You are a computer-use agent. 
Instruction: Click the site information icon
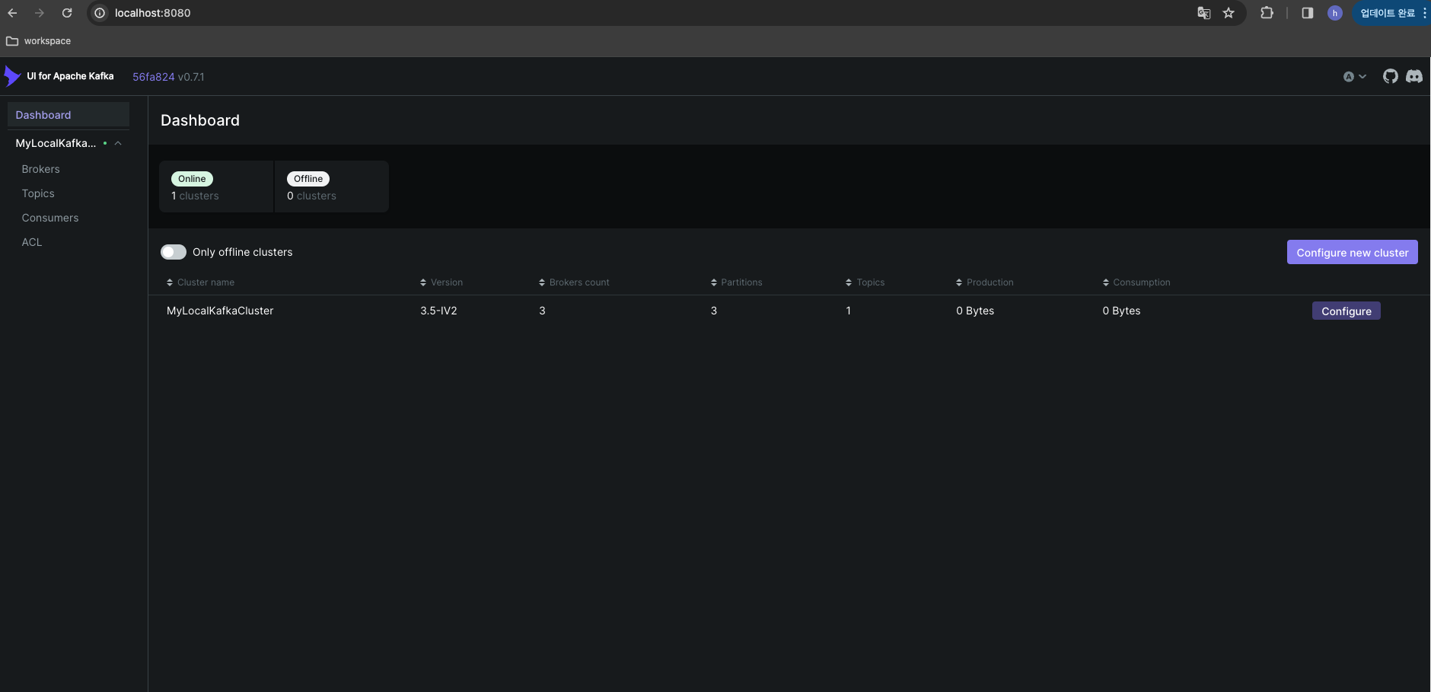[x=100, y=13]
